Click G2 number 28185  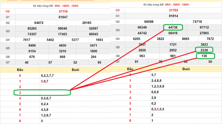click(x=87, y=23)
